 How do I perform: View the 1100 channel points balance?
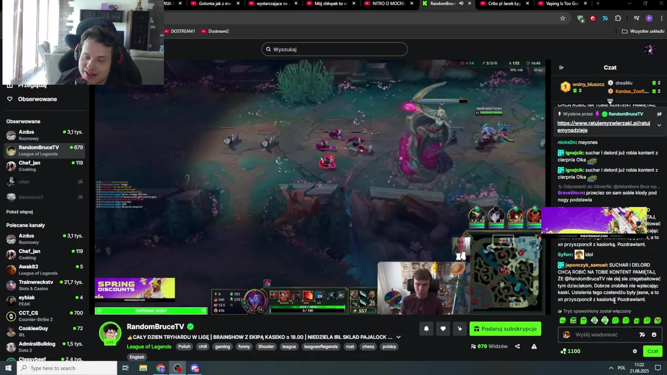click(x=570, y=352)
